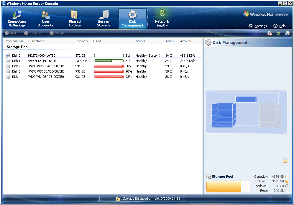Click the Storage Pool usage bar
The width and height of the screenshot is (294, 205).
tap(228, 186)
